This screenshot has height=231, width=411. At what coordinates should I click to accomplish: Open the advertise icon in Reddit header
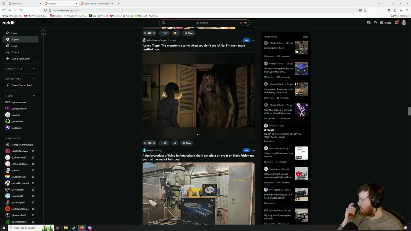click(x=369, y=23)
